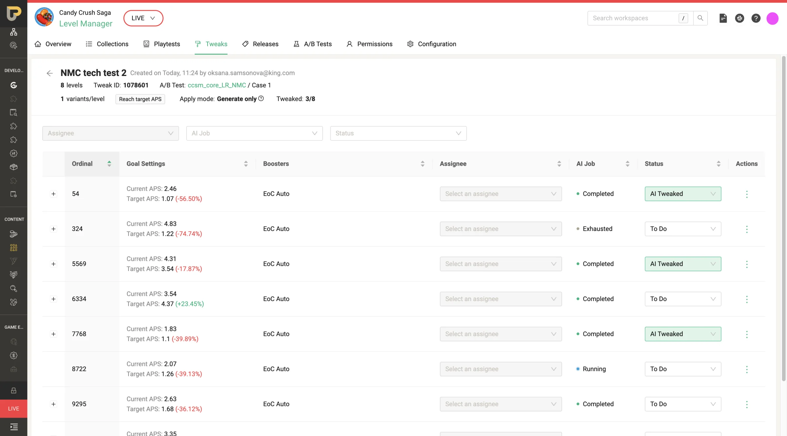Viewport: 787px width, 436px height.
Task: Expand row for level 7768
Action: tap(53, 334)
